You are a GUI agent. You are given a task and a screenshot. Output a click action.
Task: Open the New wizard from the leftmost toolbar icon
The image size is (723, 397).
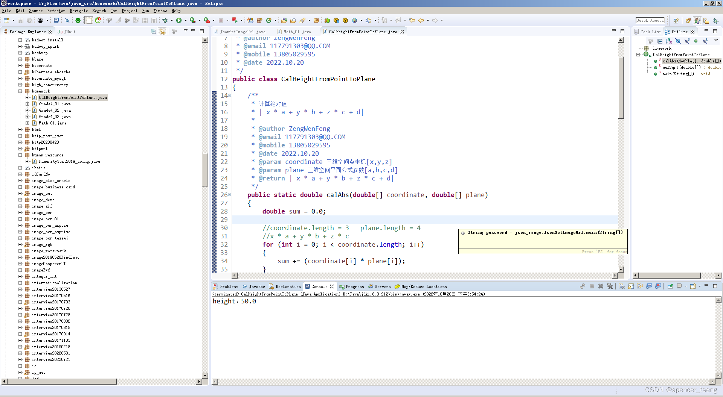pos(6,21)
